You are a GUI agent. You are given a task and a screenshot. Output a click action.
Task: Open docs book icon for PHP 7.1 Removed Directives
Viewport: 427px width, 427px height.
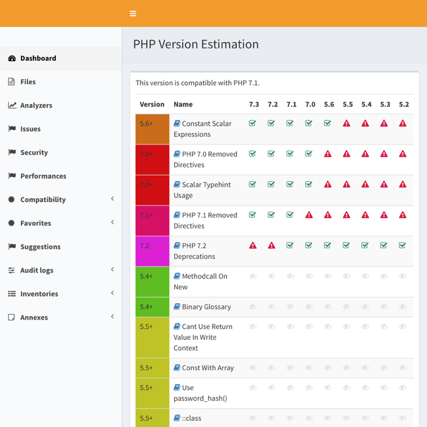click(177, 215)
